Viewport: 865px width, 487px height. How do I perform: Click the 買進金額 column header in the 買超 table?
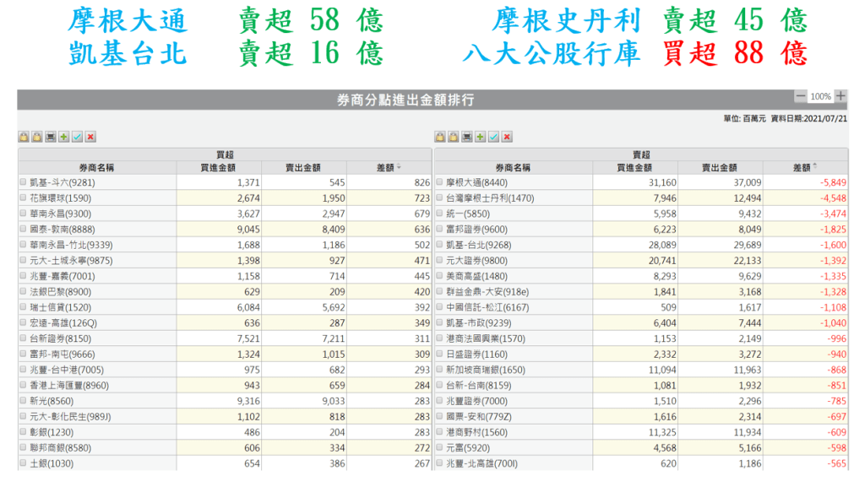(219, 168)
